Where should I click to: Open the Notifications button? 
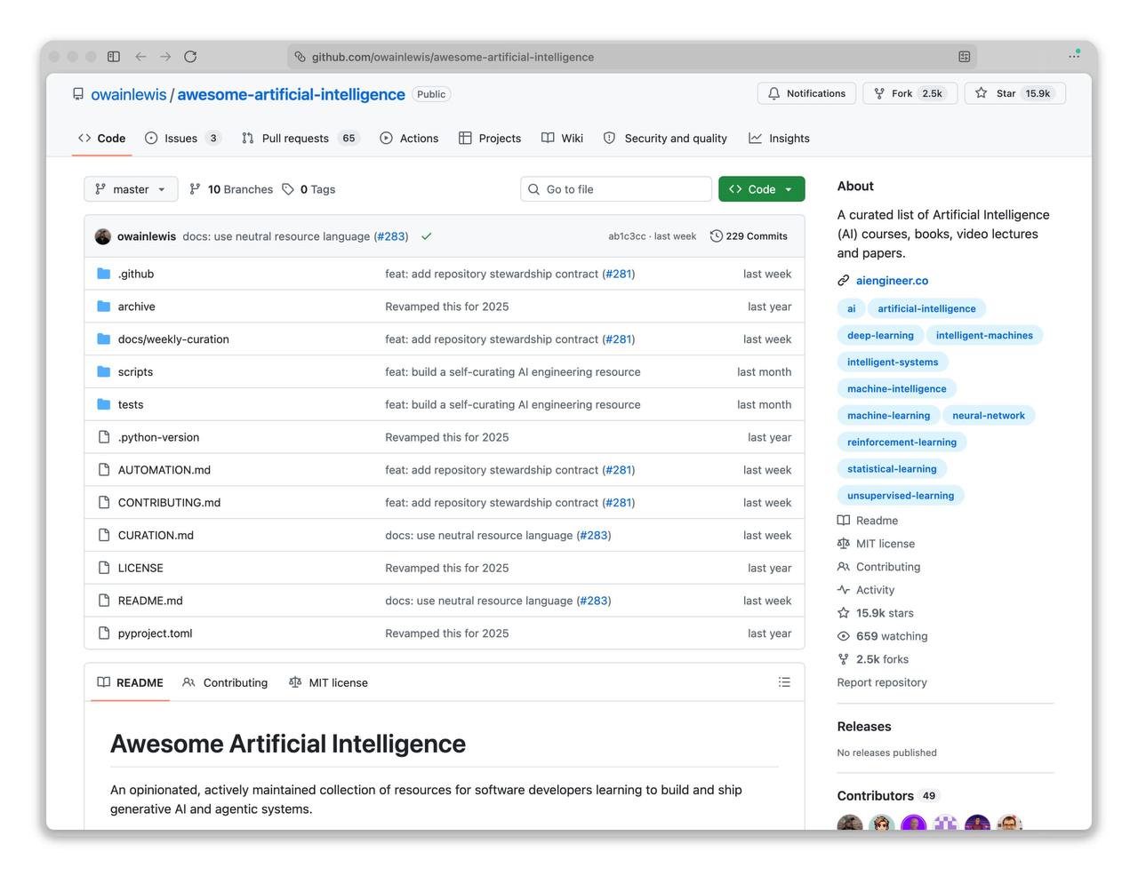[807, 93]
